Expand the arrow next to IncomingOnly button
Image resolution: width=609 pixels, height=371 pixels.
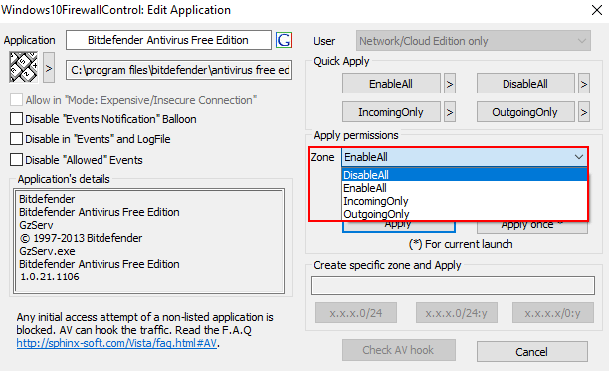click(450, 112)
